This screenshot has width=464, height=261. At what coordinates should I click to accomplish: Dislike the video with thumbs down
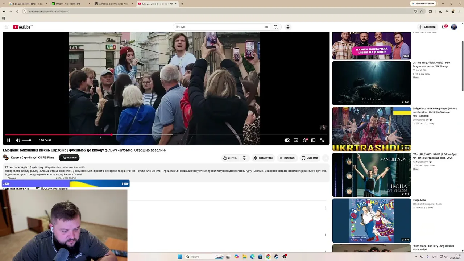(x=245, y=158)
